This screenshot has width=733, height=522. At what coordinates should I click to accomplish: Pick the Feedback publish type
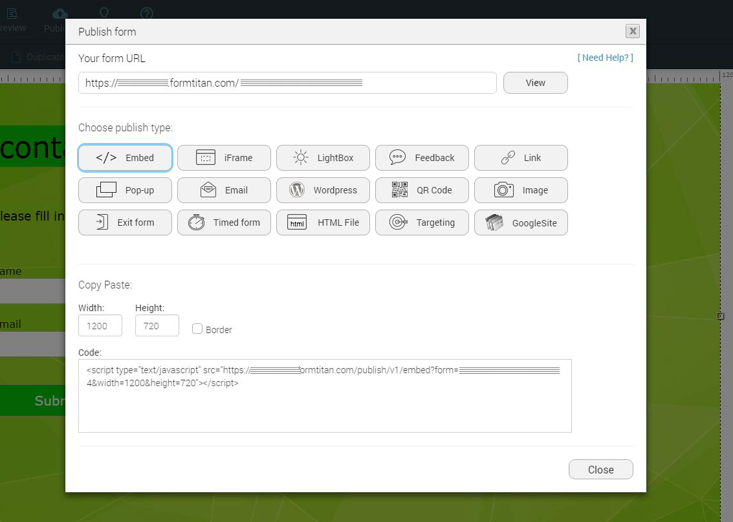tap(422, 158)
